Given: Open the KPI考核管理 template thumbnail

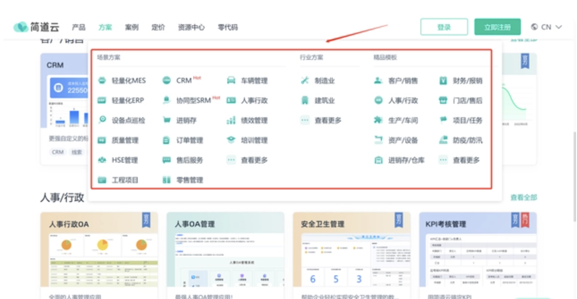Looking at the screenshot, I should [478, 259].
